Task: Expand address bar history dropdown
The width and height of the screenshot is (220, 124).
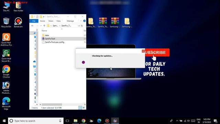Action: (x=79, y=26)
